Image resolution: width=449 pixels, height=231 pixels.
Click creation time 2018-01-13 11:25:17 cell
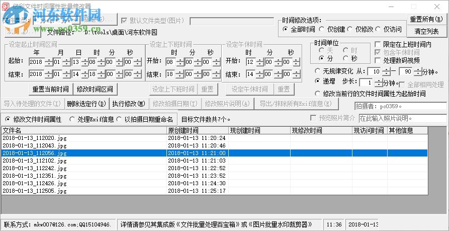pos(198,191)
